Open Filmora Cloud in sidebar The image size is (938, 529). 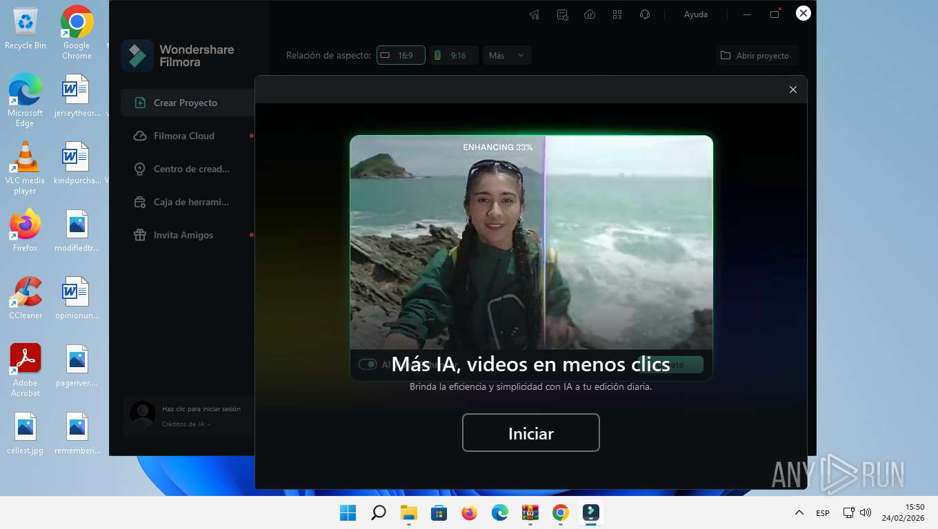(x=188, y=136)
